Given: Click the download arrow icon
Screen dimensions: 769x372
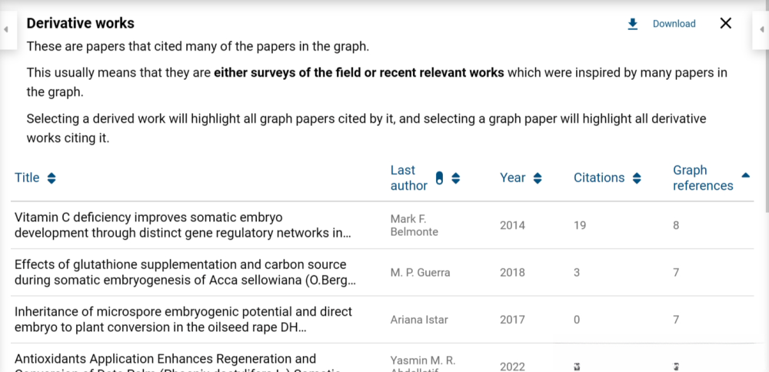Looking at the screenshot, I should [633, 24].
